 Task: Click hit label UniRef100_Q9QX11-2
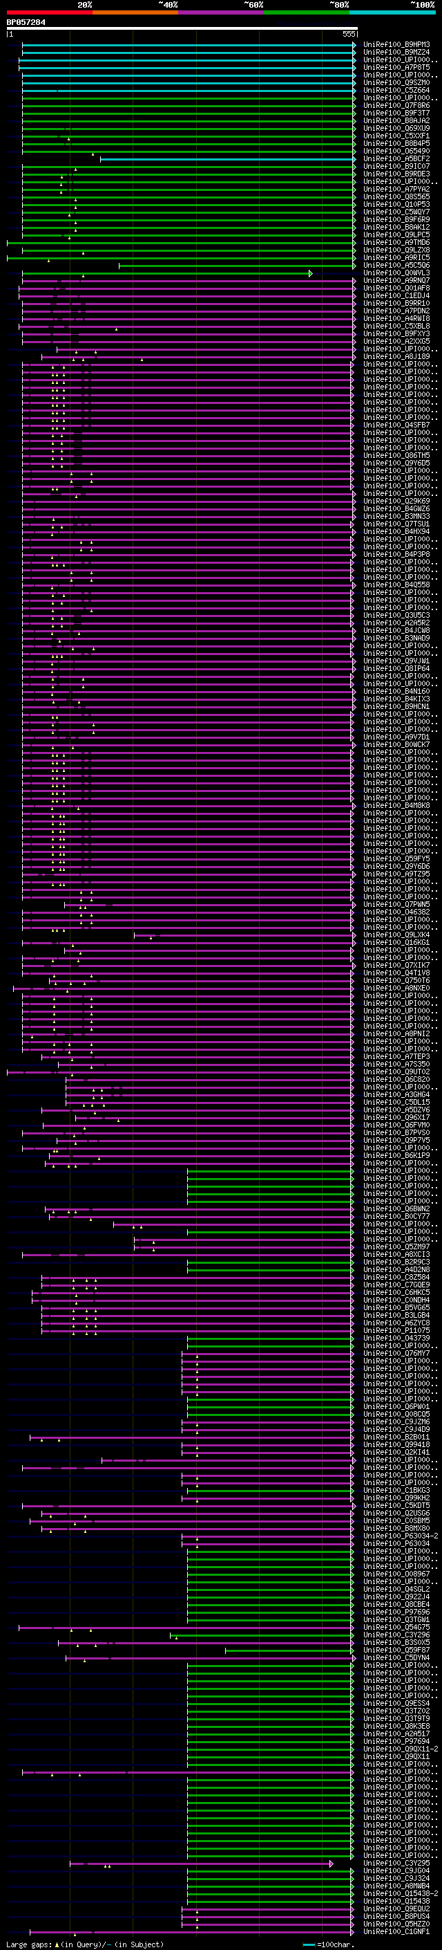pyautogui.click(x=401, y=1749)
